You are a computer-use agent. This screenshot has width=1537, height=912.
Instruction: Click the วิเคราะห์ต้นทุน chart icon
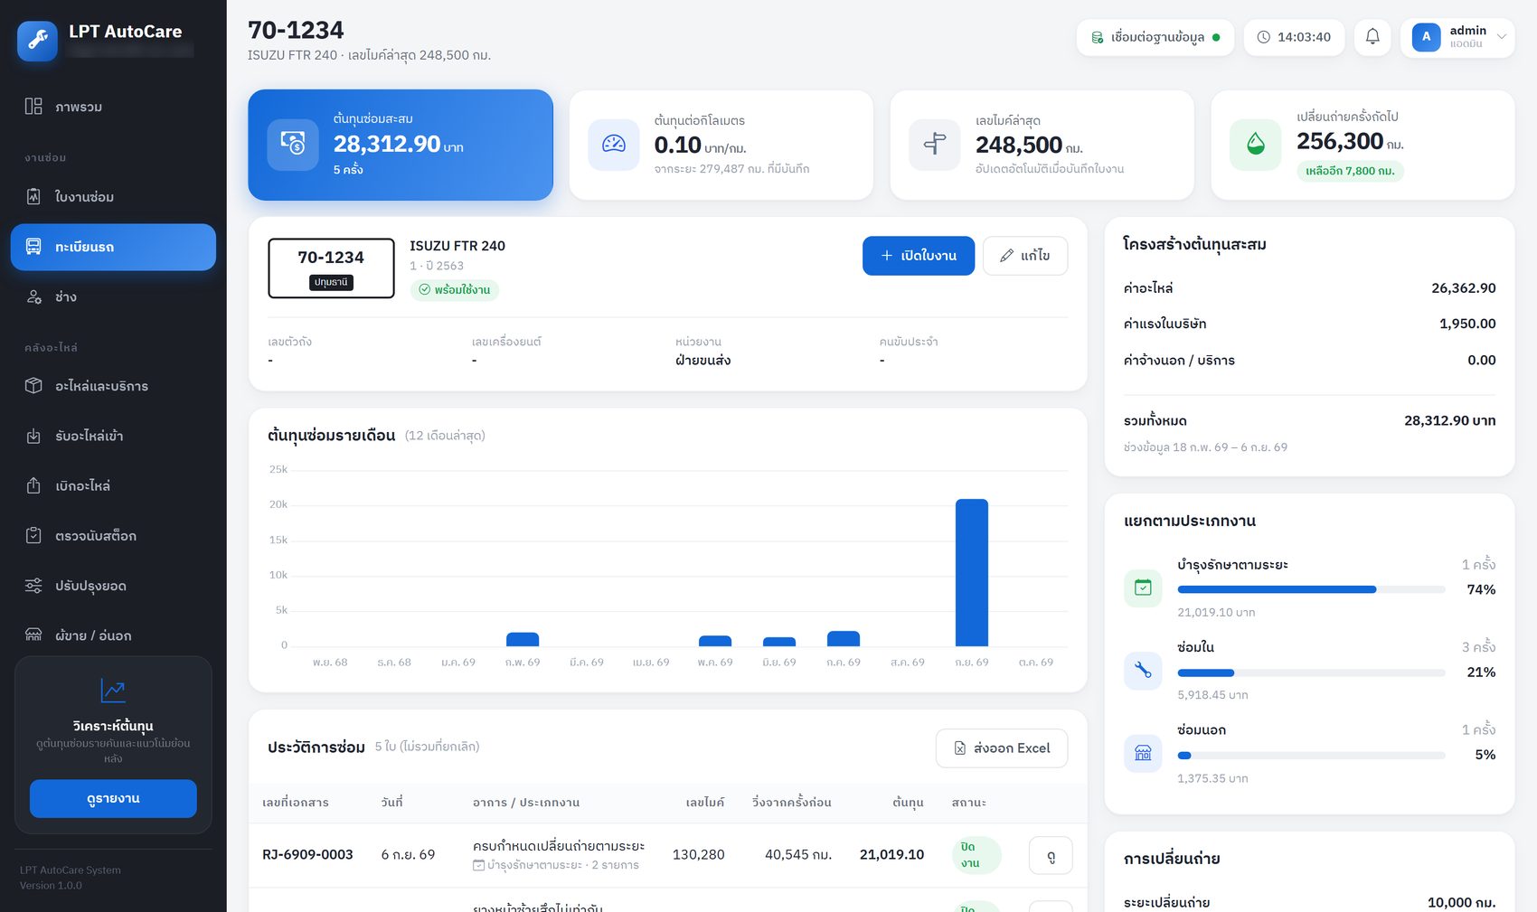click(113, 691)
